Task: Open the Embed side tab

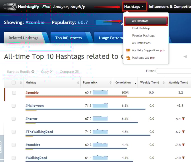Action: coord(2,147)
